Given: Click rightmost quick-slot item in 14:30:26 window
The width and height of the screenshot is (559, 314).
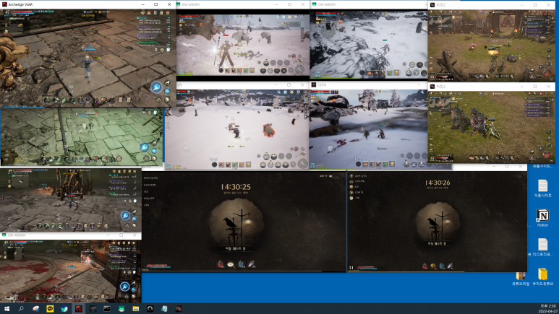Looking at the screenshot, I should coord(451,266).
